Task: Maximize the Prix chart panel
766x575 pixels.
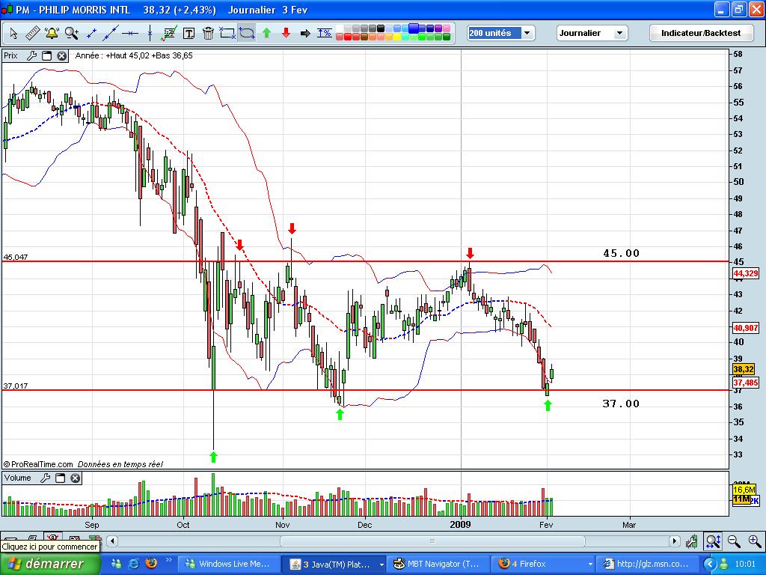Action: [x=47, y=55]
